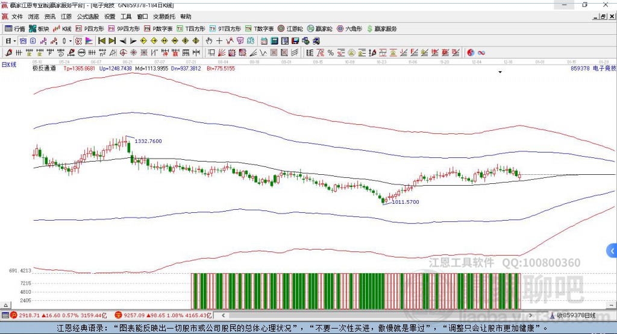
Task: Select the crosshair cursor tool
Action: [219, 41]
